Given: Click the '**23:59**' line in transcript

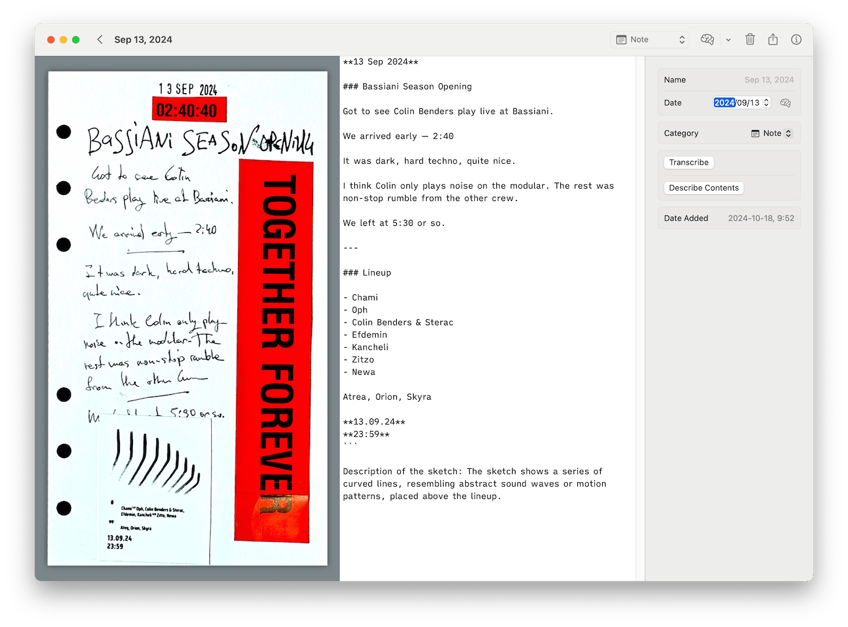Looking at the screenshot, I should click(x=367, y=435).
